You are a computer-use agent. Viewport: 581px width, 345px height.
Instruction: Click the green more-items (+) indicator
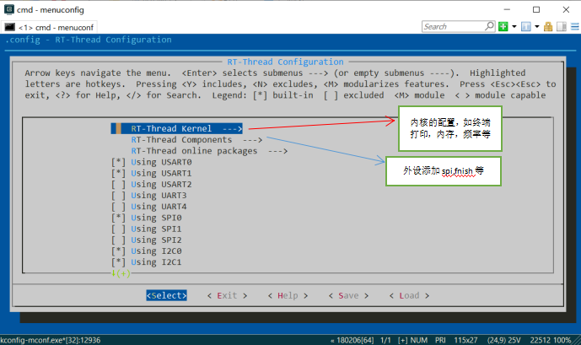[121, 273]
